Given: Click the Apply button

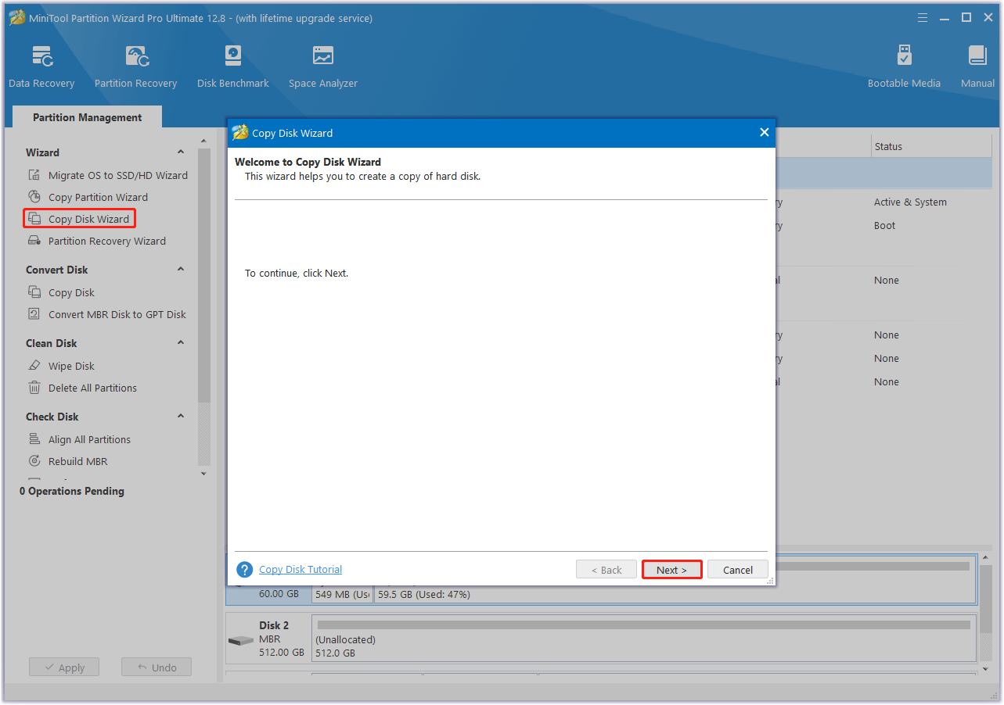Looking at the screenshot, I should [x=64, y=667].
